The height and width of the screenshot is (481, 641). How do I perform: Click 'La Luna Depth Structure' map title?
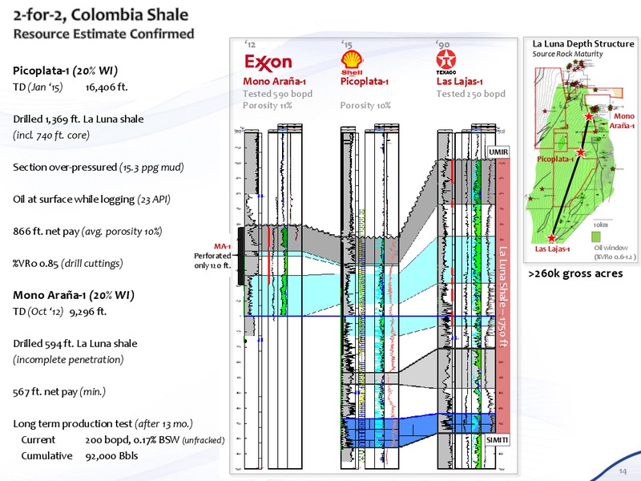pyautogui.click(x=583, y=44)
